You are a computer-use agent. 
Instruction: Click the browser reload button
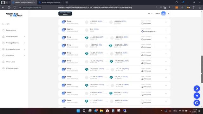point(15,8)
